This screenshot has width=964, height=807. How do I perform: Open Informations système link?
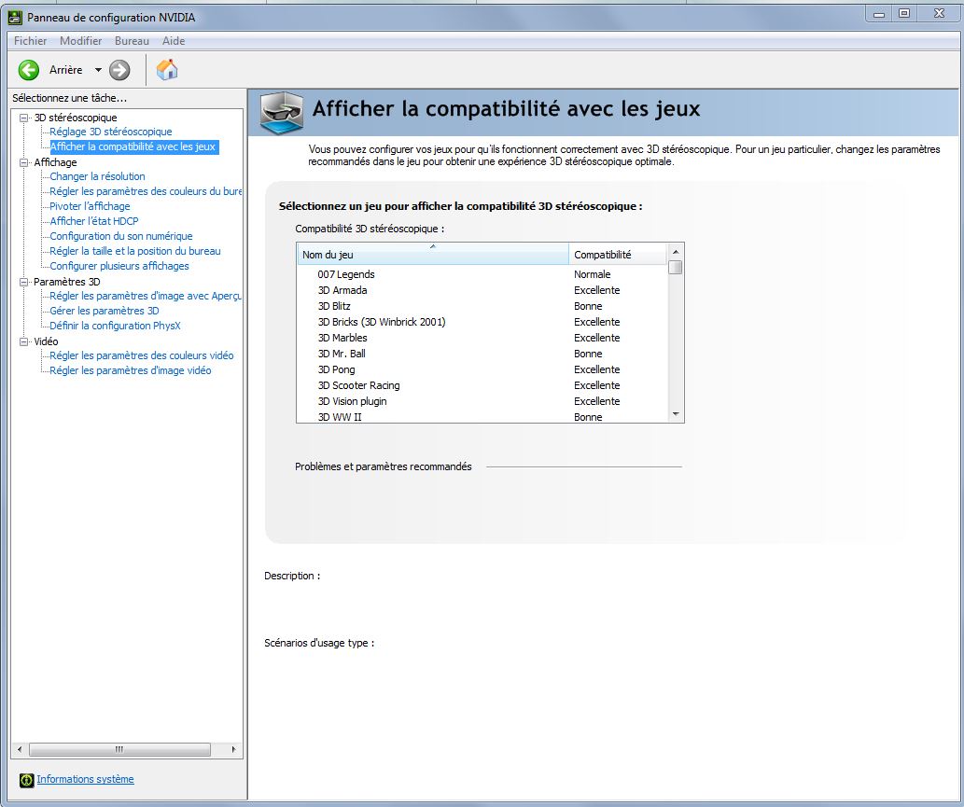point(86,779)
